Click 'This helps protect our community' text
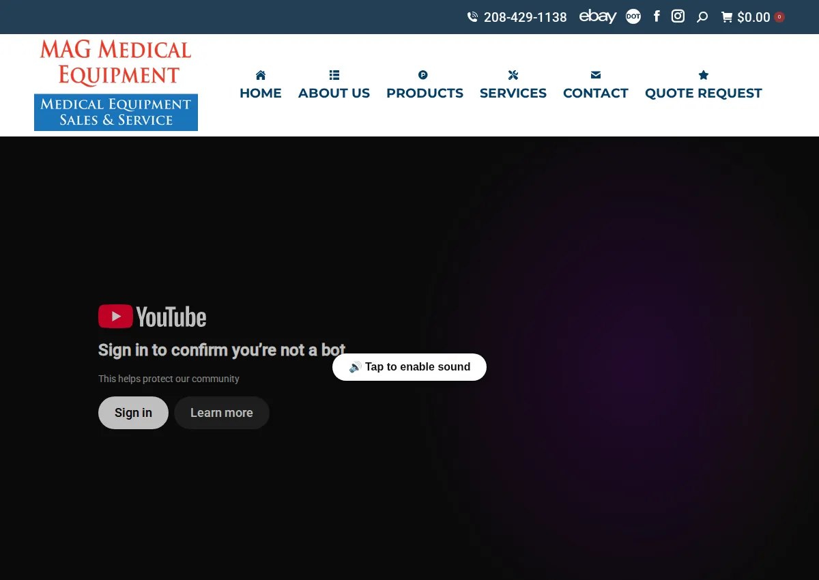Viewport: 819px width, 580px height. [169, 379]
